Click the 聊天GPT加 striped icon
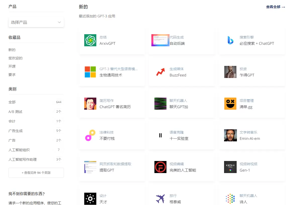This screenshot has height=205, width=297. [x=160, y=104]
